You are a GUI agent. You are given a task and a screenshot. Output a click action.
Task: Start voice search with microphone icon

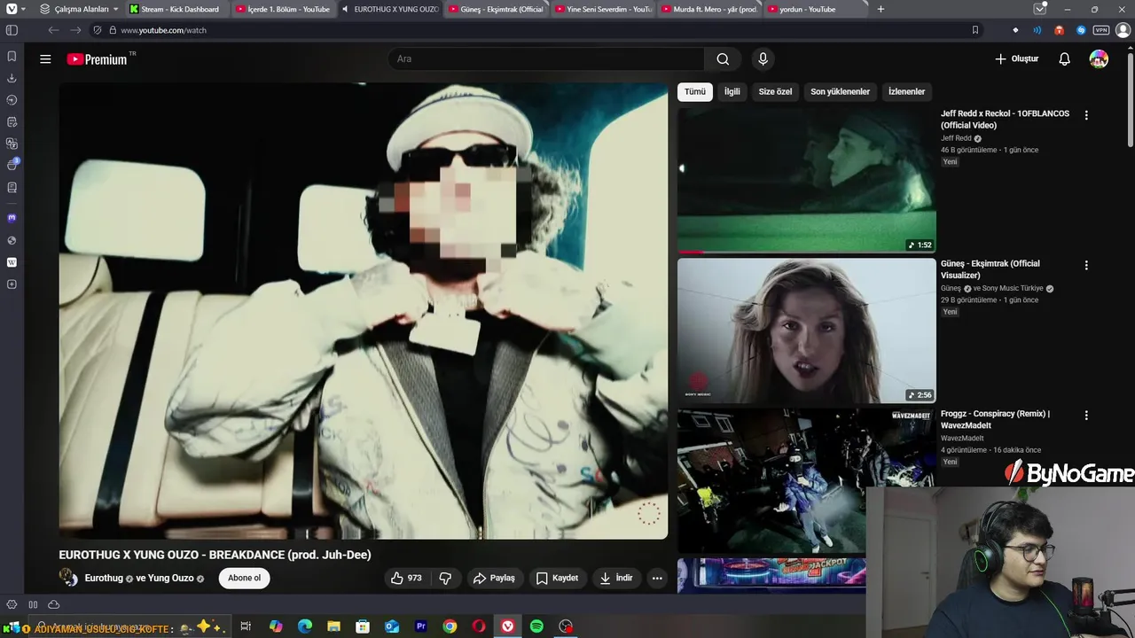[x=763, y=59]
